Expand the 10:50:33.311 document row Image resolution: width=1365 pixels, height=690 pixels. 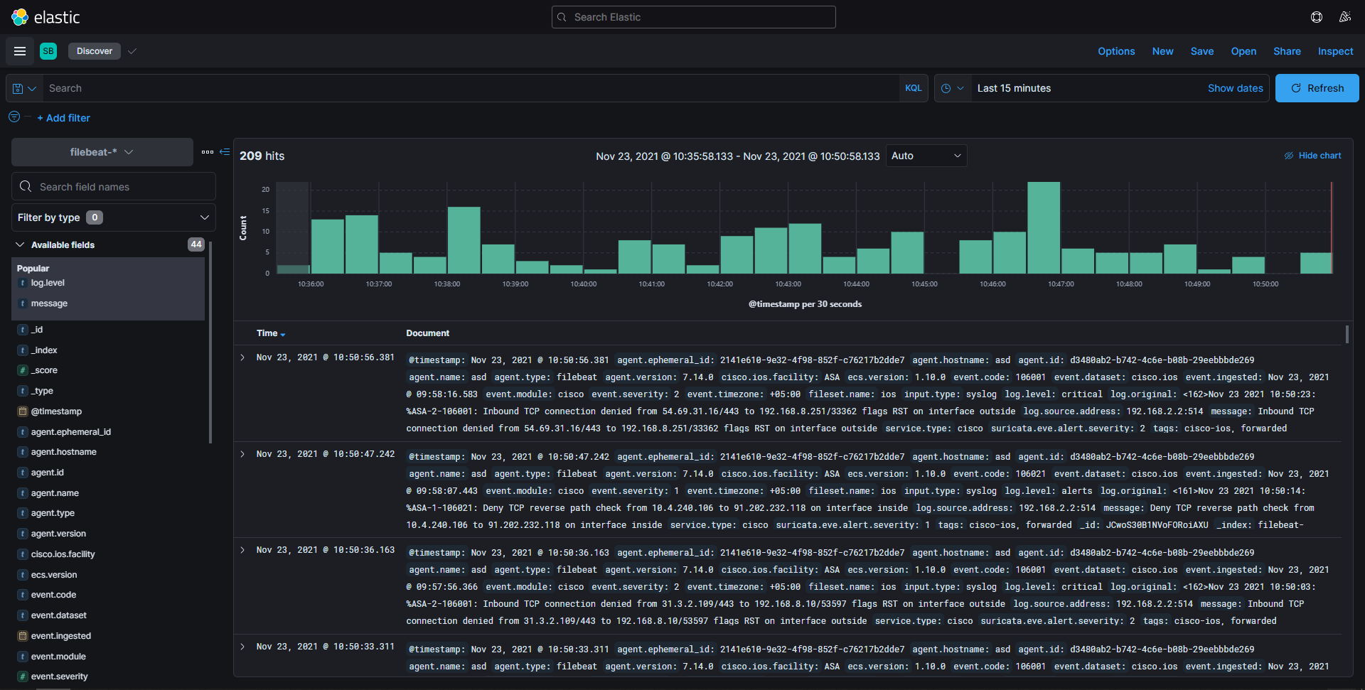[x=242, y=647]
